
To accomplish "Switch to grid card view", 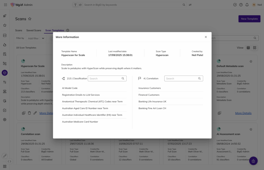I will tap(254, 48).
